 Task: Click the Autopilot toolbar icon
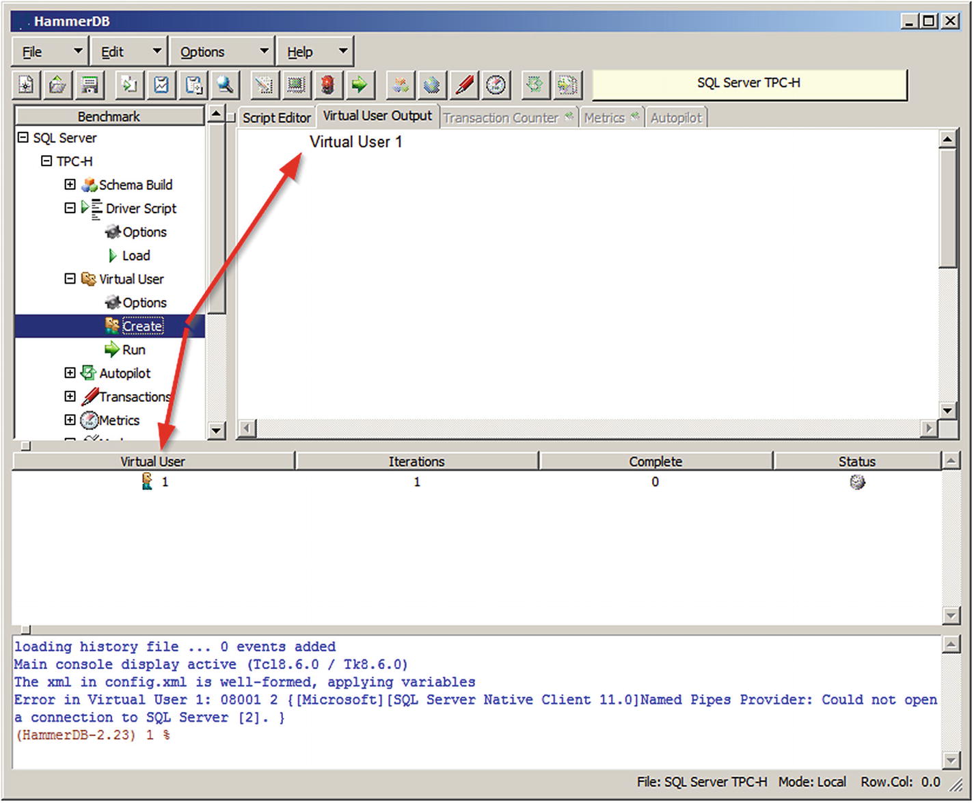tap(535, 85)
